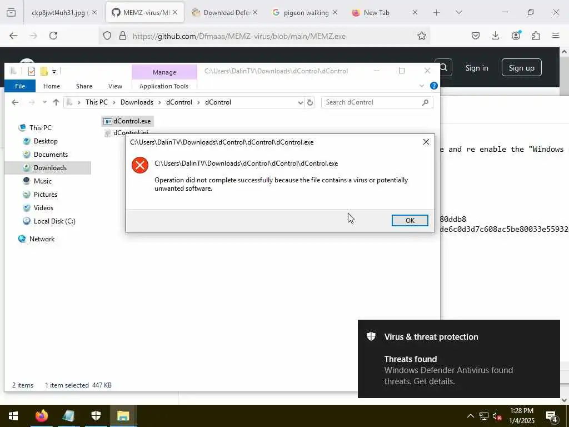Go back in File Explorer
Screen dimensions: 569x427
(x=15, y=102)
